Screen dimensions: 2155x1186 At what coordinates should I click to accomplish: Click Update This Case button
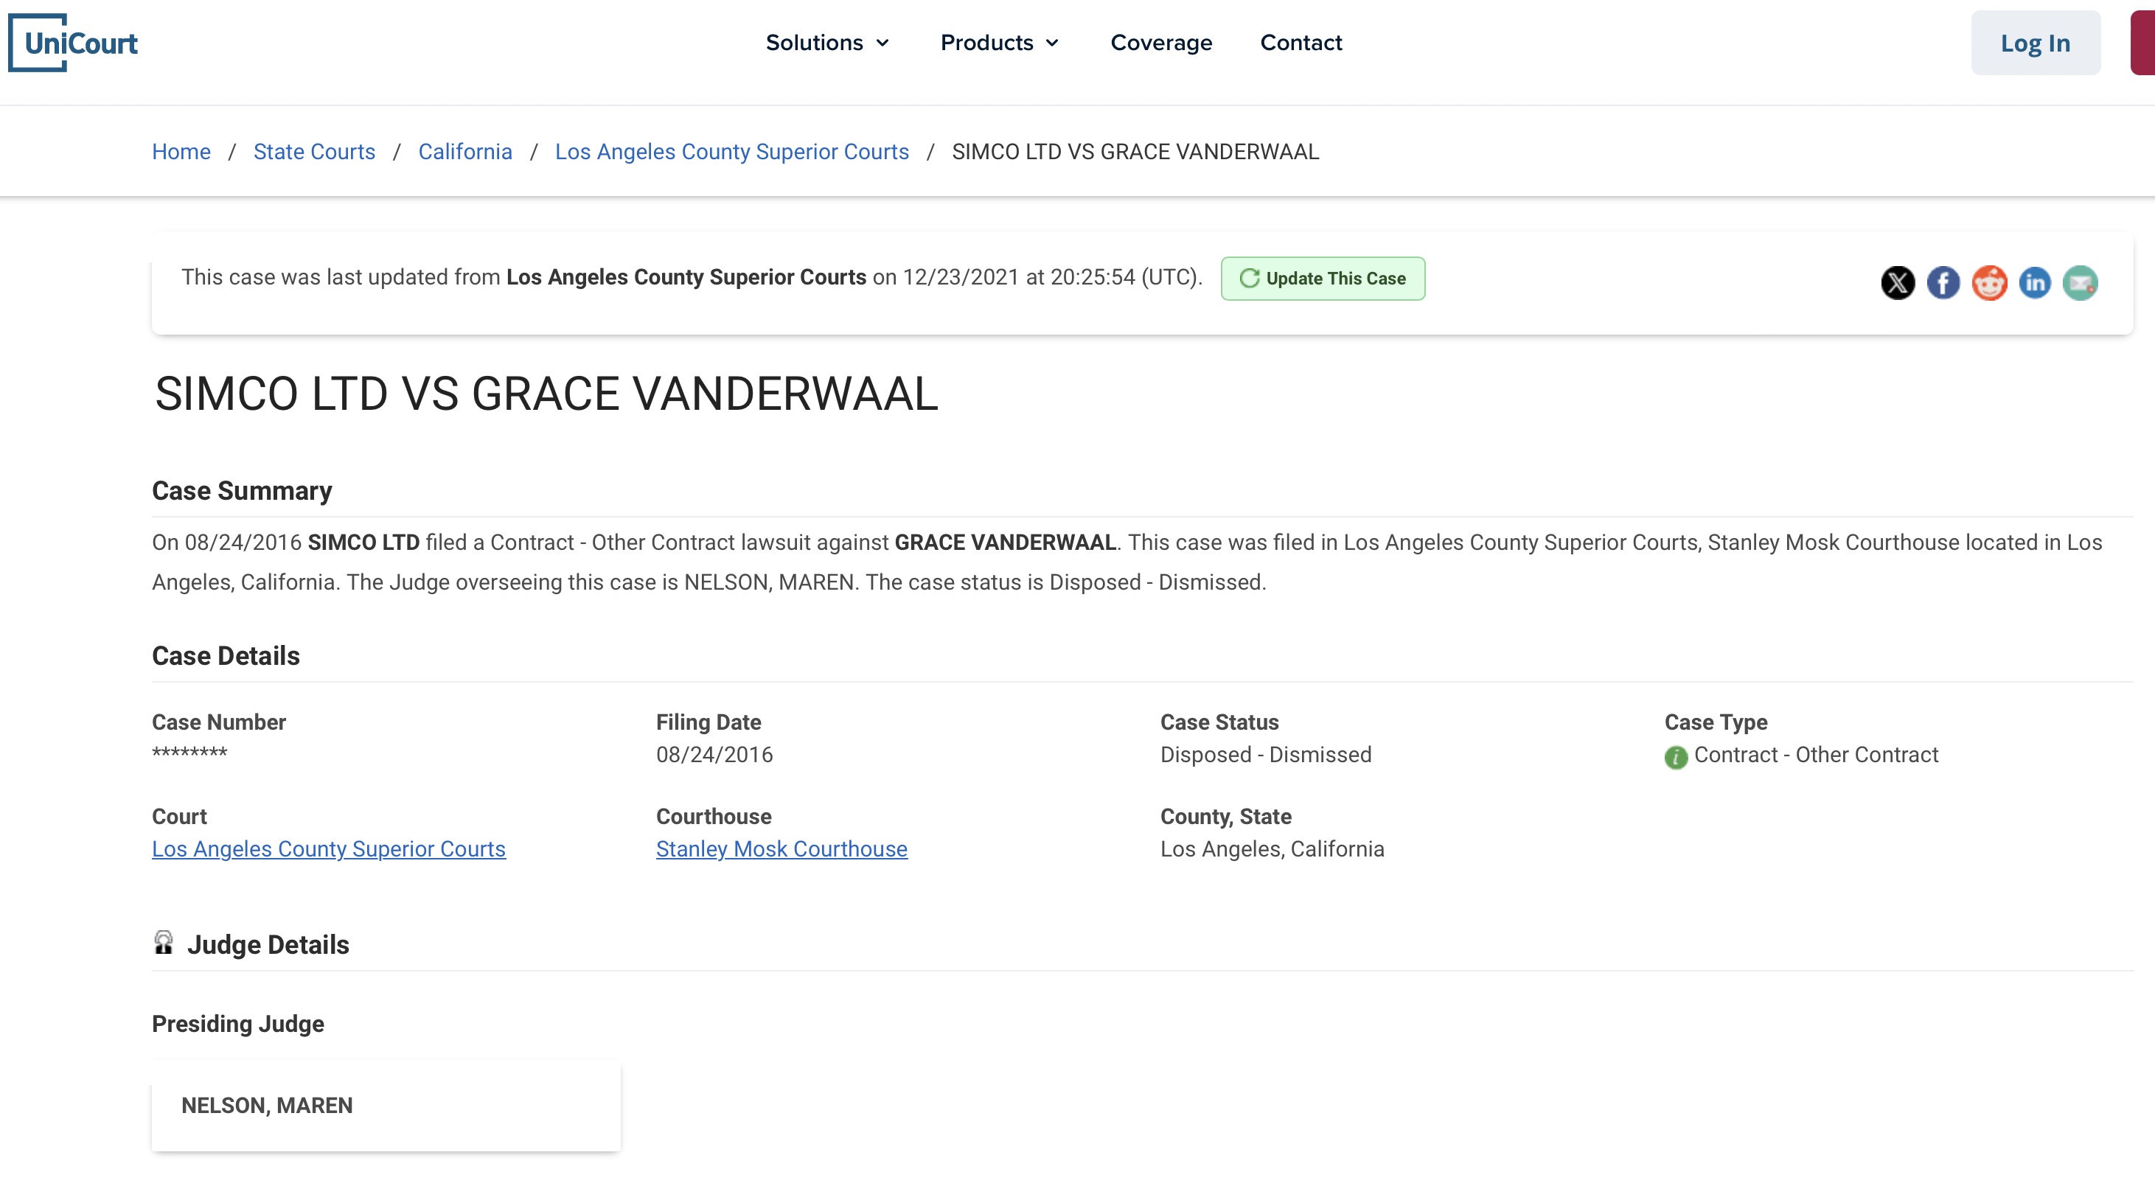(1323, 279)
